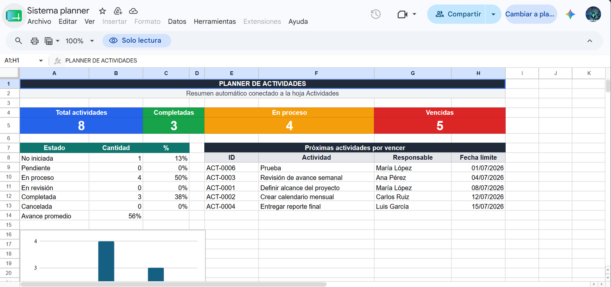The image size is (611, 287).
Task: Expand the meeting camera dropdown arrow
Action: 414,14
